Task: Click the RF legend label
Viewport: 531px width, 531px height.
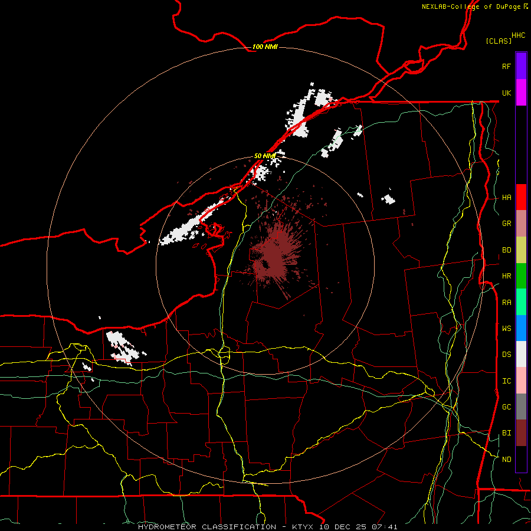Action: [507, 66]
